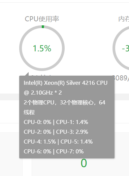The height and width of the screenshot is (176, 129).
Task: Click the 2个物理CPU, 32个物理核心 info line
Action: (x=65, y=103)
